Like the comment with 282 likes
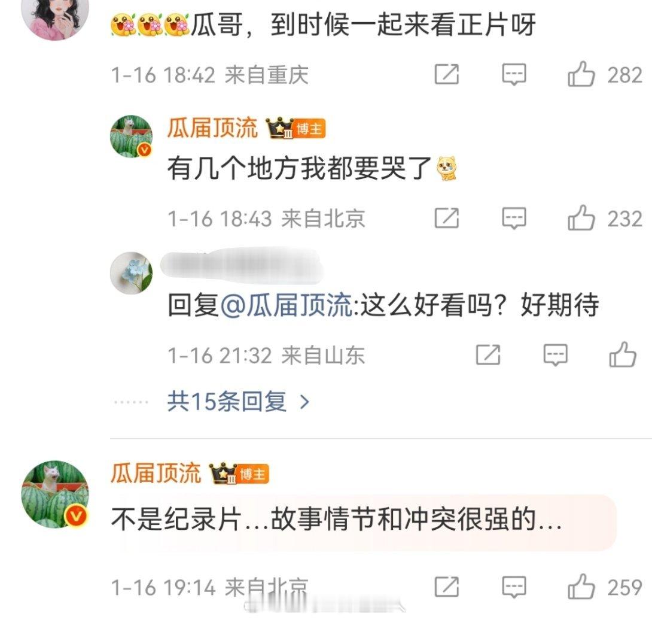This screenshot has width=652, height=619. (x=581, y=74)
